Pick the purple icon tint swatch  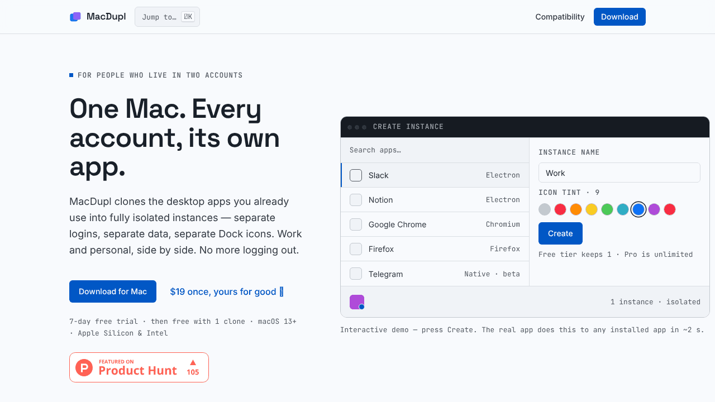(x=654, y=209)
